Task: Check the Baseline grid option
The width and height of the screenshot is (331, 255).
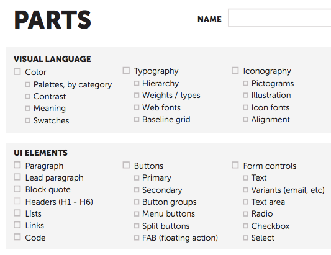Action: [x=137, y=119]
